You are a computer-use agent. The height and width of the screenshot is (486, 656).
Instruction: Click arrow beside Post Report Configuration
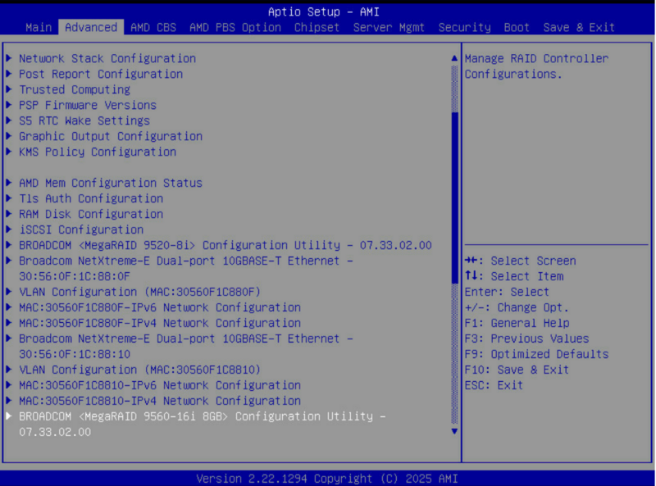tap(9, 74)
